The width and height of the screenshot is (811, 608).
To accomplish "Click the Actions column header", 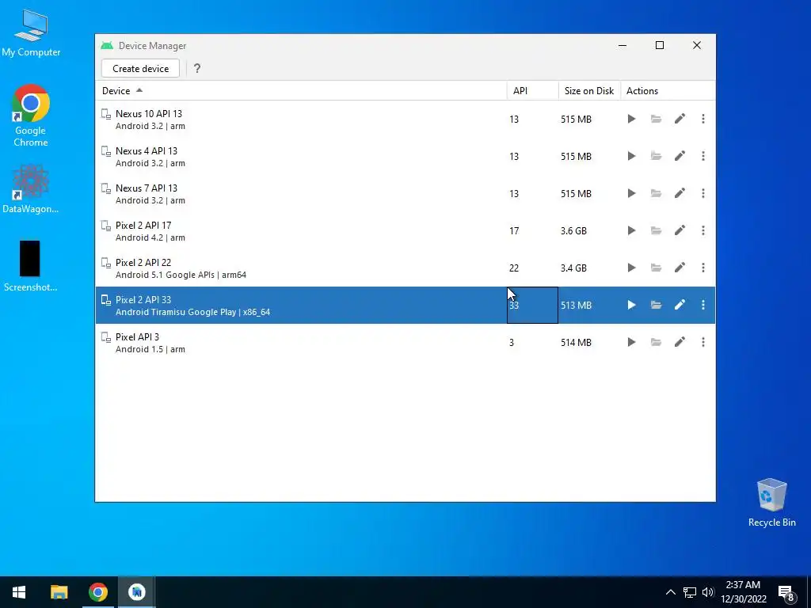I will coord(668,90).
